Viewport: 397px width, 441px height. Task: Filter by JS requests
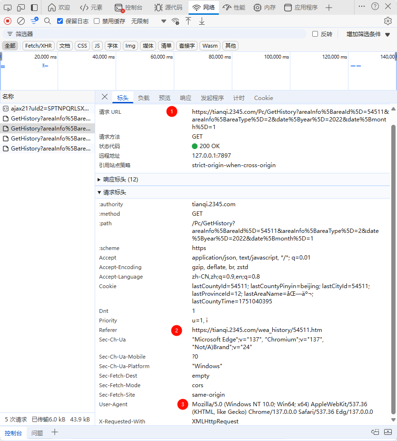(x=97, y=46)
